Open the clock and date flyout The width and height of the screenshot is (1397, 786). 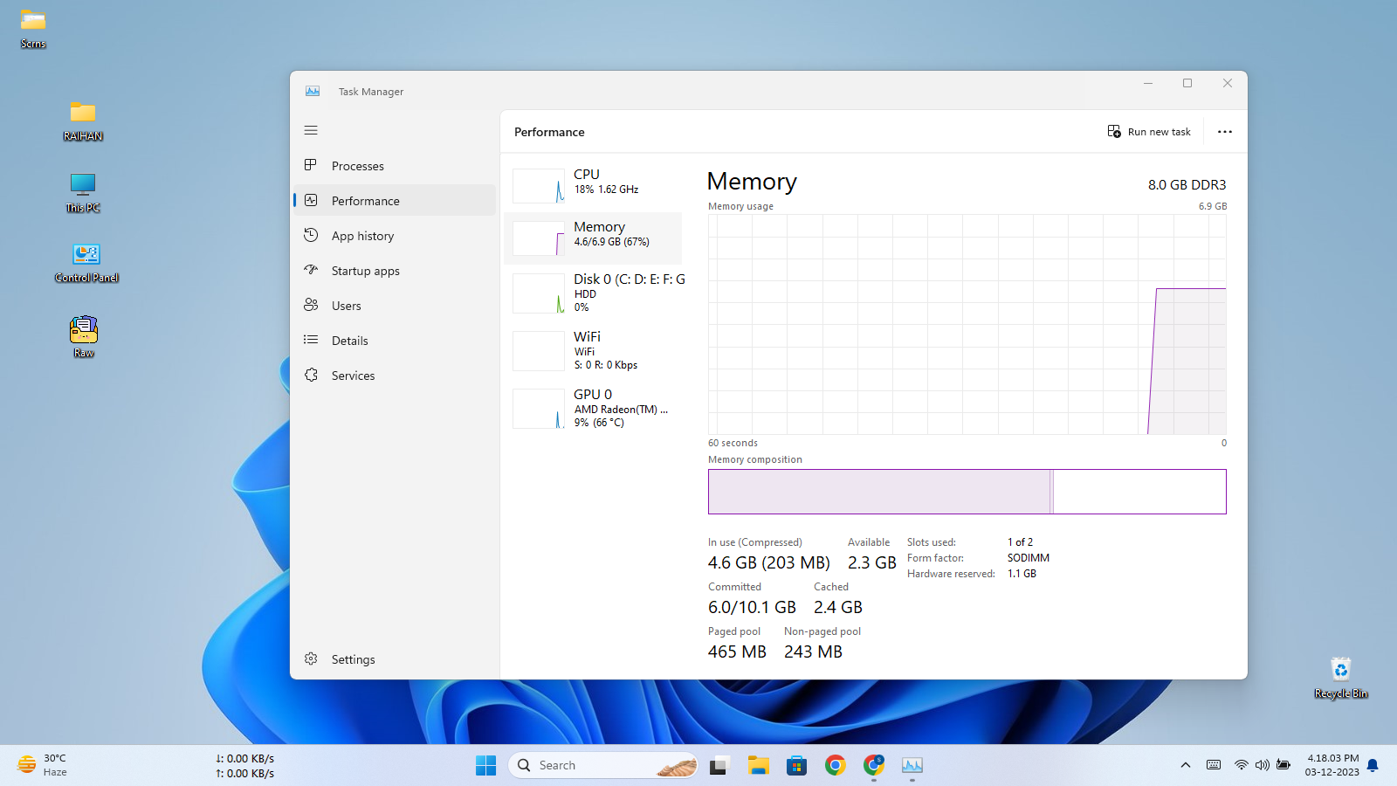point(1332,765)
